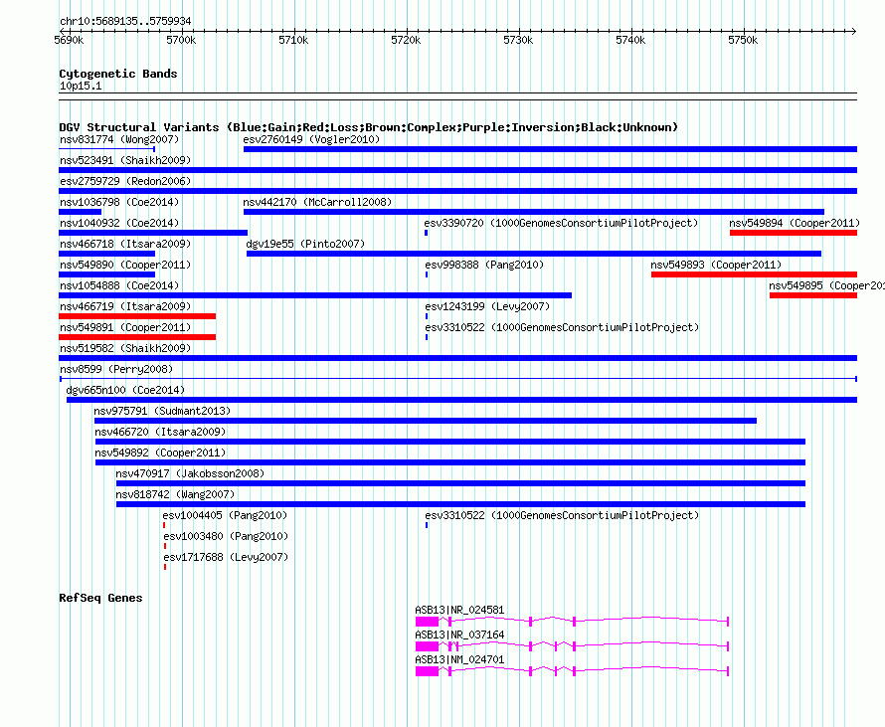Open transcript label ASB13|NR_037164
The height and width of the screenshot is (727, 885).
[459, 635]
